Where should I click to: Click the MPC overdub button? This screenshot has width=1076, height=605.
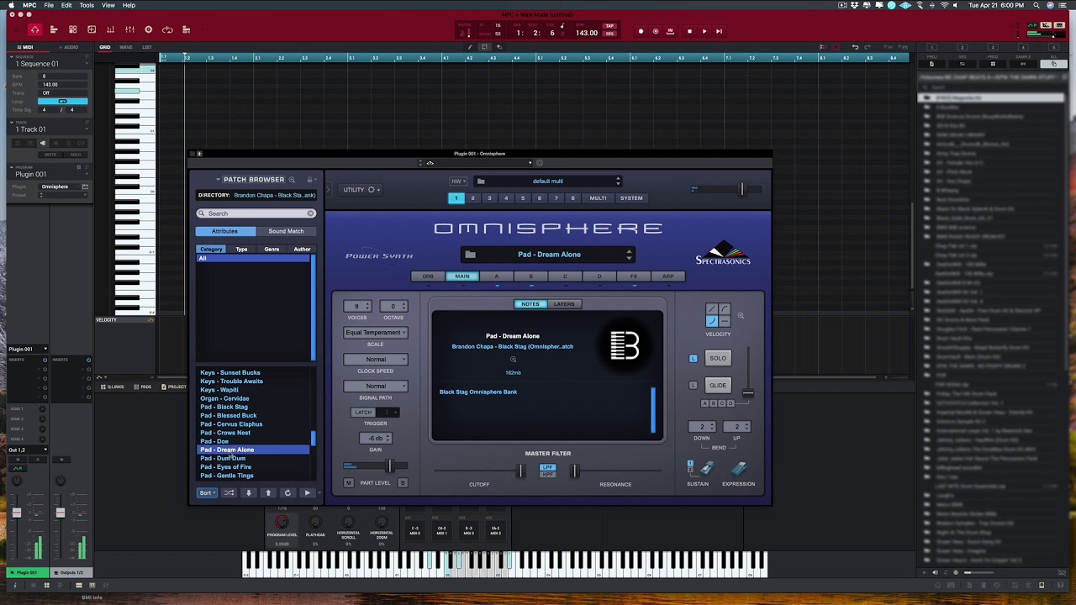(x=656, y=31)
